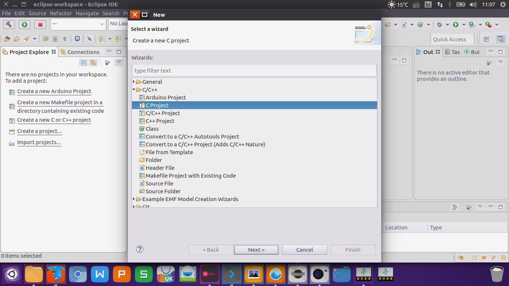The width and height of the screenshot is (509, 286).
Task: Click the Profile toolbar icon
Action: point(472,25)
